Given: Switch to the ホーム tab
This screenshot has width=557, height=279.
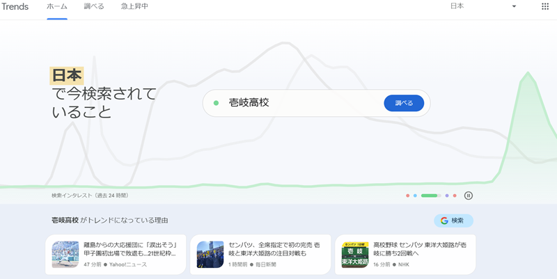Looking at the screenshot, I should click(x=57, y=6).
